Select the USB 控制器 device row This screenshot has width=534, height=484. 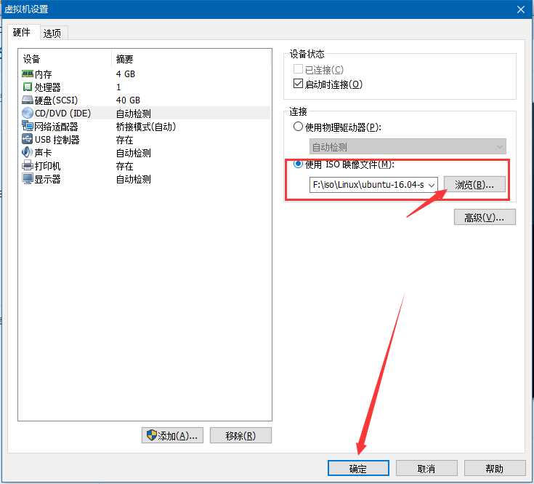coord(146,140)
